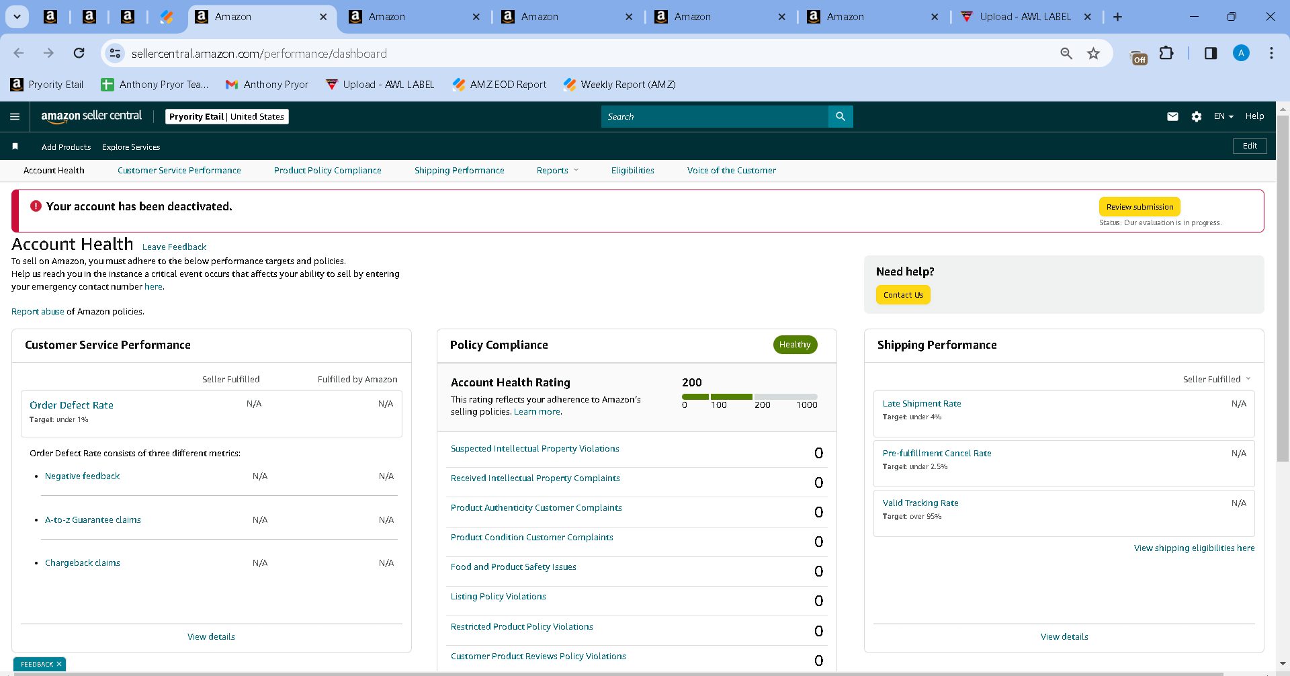Open the Anthony Pryor Tea... bookmark
1290x676 pixels.
click(x=155, y=84)
